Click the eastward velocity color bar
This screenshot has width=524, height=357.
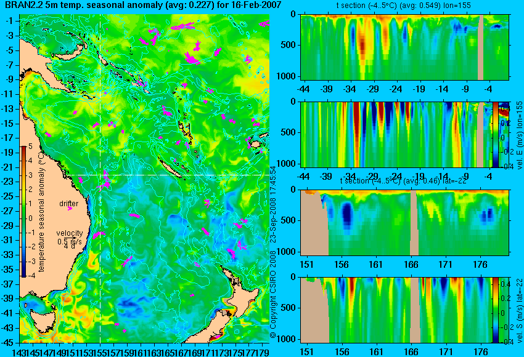click(495, 135)
